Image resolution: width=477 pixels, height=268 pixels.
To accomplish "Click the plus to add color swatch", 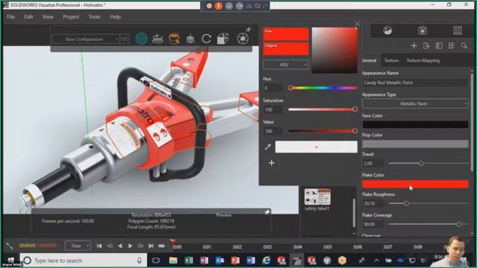I will click(271, 163).
